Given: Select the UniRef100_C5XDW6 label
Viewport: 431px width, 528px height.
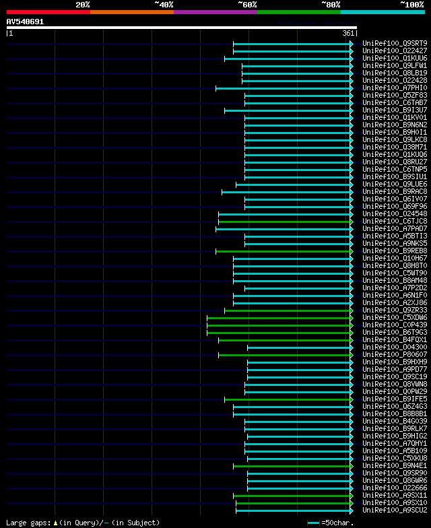Looking at the screenshot, I should pos(395,318).
